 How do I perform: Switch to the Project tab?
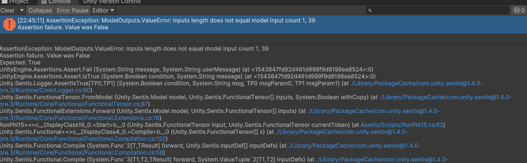point(19,2)
